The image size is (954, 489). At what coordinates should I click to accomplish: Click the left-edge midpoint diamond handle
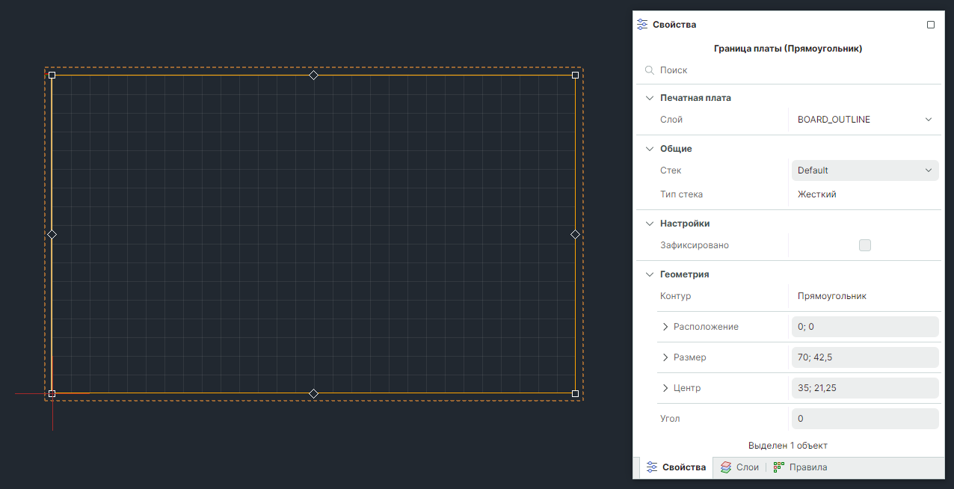click(52, 234)
